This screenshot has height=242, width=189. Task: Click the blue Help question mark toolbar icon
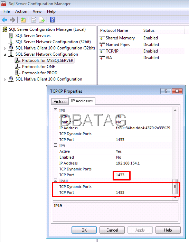52,20
